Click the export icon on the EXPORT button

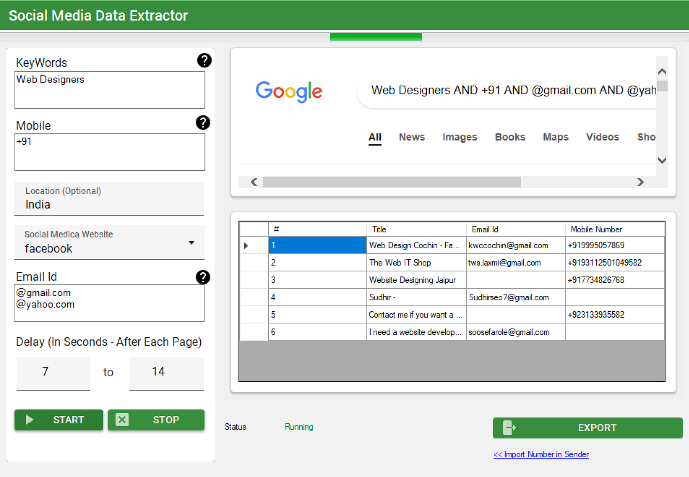click(x=509, y=428)
